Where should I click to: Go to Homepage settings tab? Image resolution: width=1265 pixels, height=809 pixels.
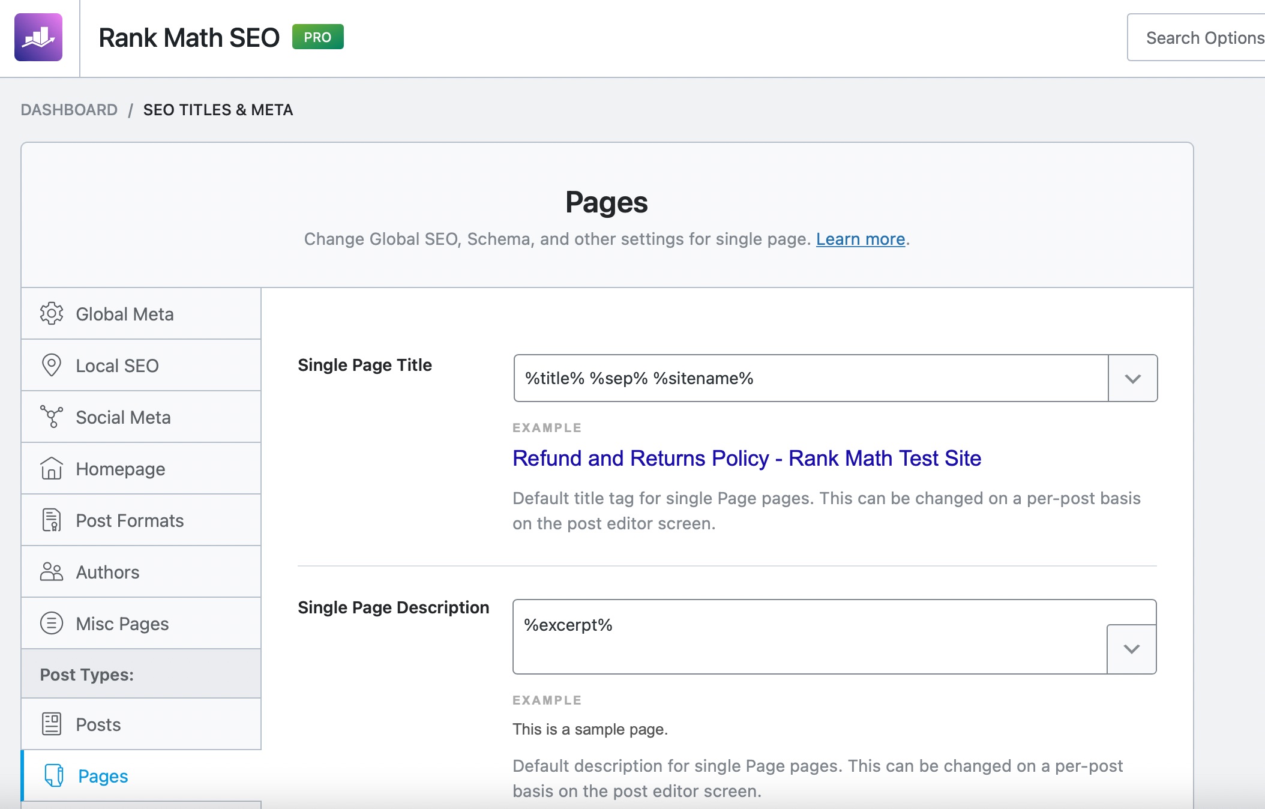click(141, 468)
